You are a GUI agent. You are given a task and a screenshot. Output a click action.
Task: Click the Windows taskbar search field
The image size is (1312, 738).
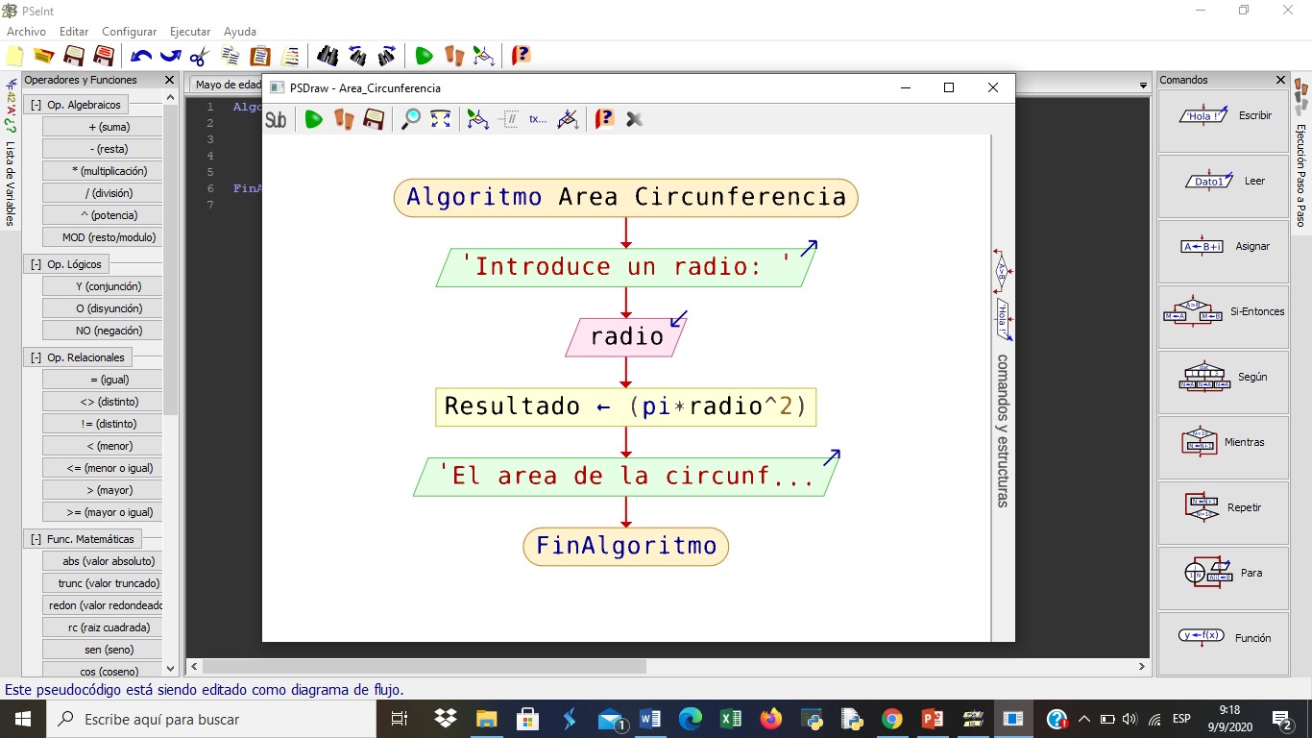211,718
